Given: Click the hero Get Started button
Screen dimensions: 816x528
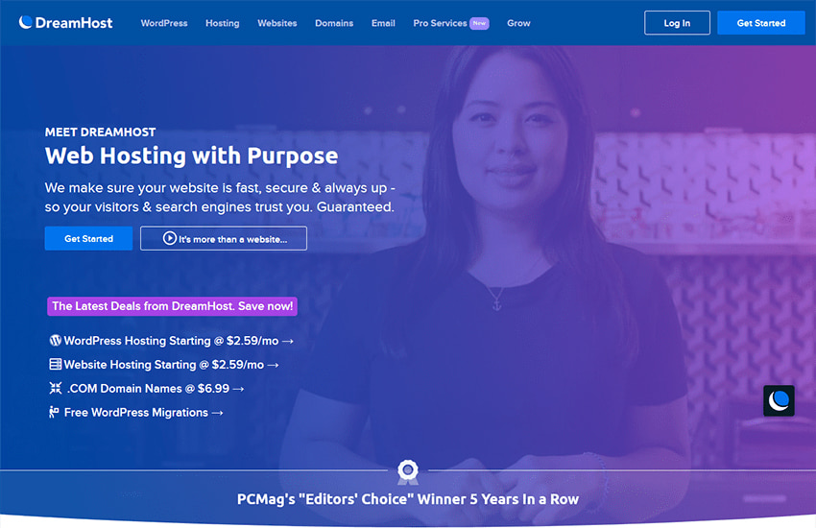Looking at the screenshot, I should click(x=88, y=238).
